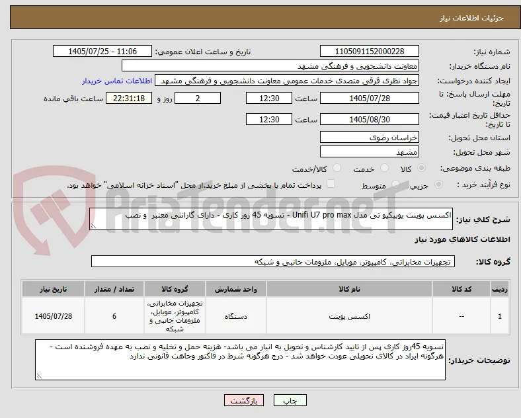The image size is (521, 418).
Task: Click the کد کالا column header
Action: 461,289
